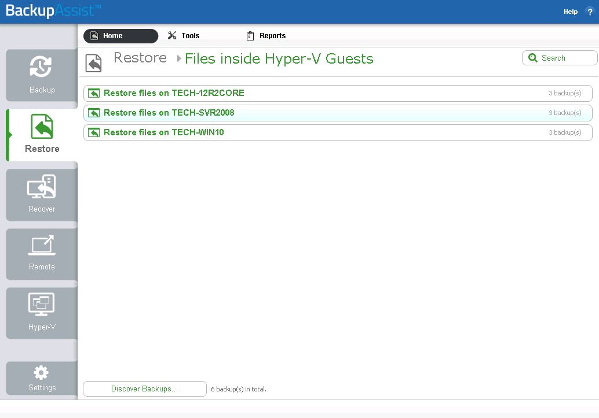Click the Restore page header icon
The width and height of the screenshot is (599, 418).
click(x=94, y=63)
